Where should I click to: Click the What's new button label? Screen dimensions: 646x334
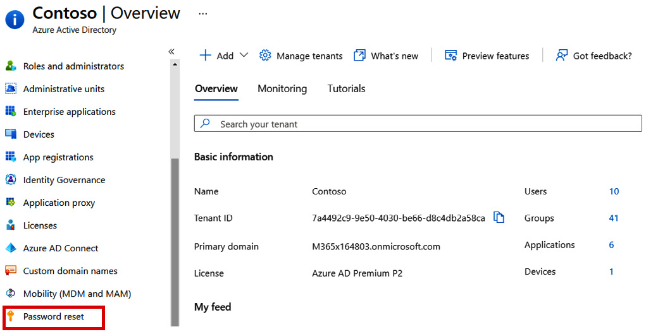coord(394,56)
